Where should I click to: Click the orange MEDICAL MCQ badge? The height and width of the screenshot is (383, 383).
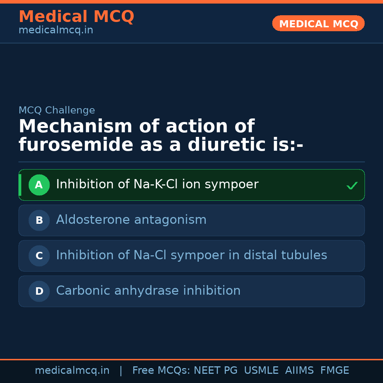point(318,23)
